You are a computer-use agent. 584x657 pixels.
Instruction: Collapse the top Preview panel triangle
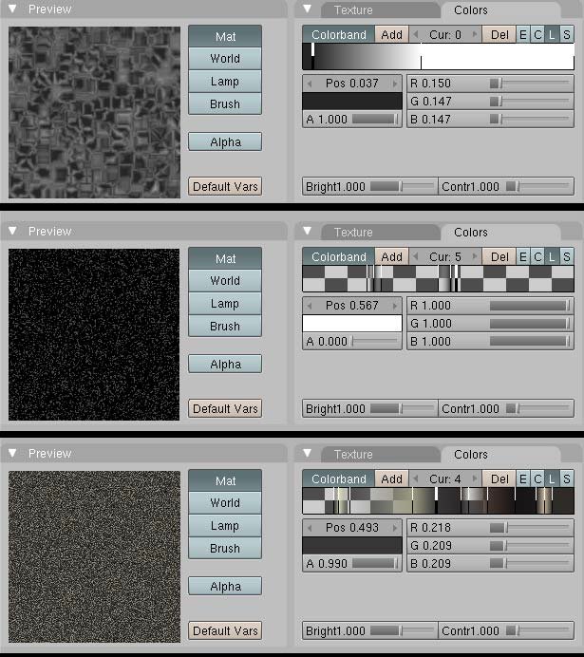point(12,9)
